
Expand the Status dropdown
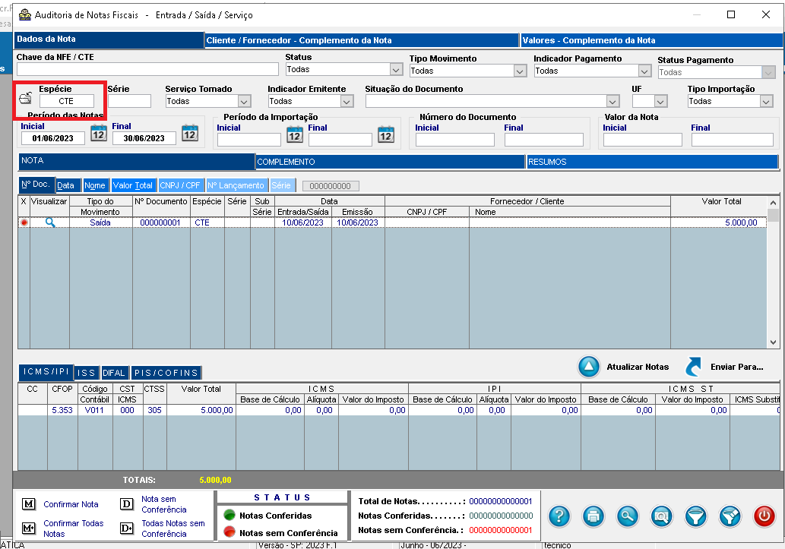pyautogui.click(x=395, y=70)
